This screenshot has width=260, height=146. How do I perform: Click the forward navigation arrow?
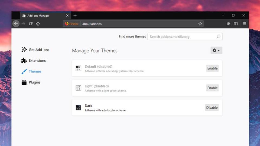pos(23,24)
